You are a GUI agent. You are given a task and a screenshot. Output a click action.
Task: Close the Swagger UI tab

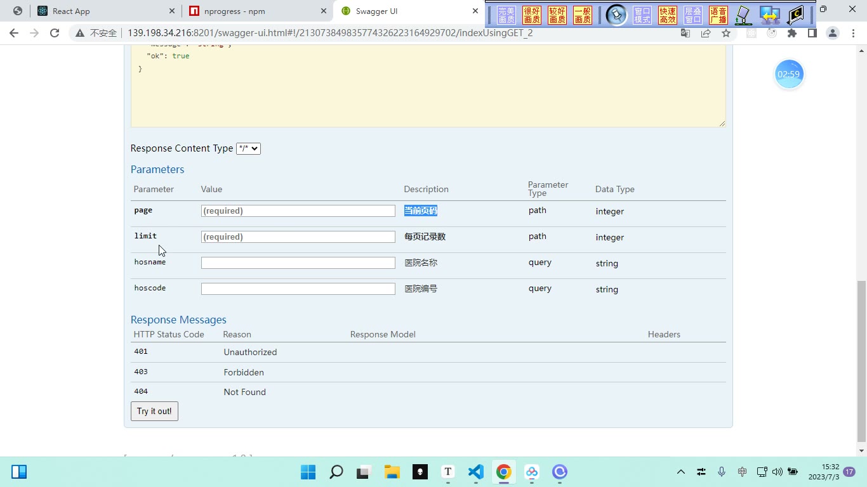475,11
